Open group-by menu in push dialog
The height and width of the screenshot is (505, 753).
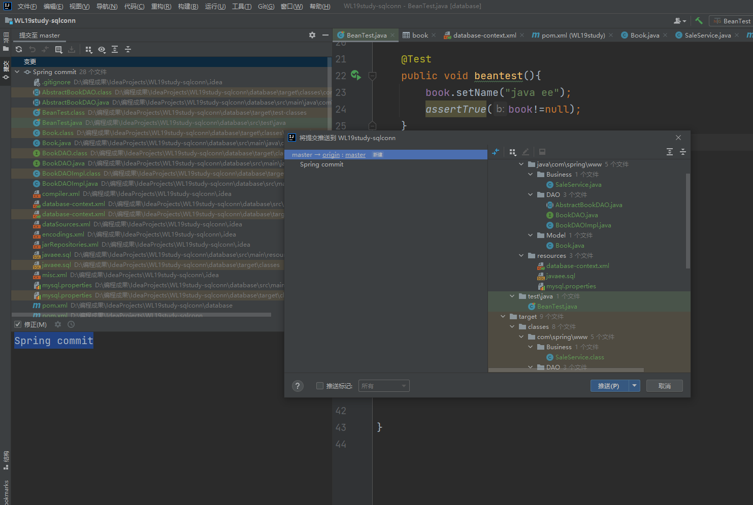point(512,152)
